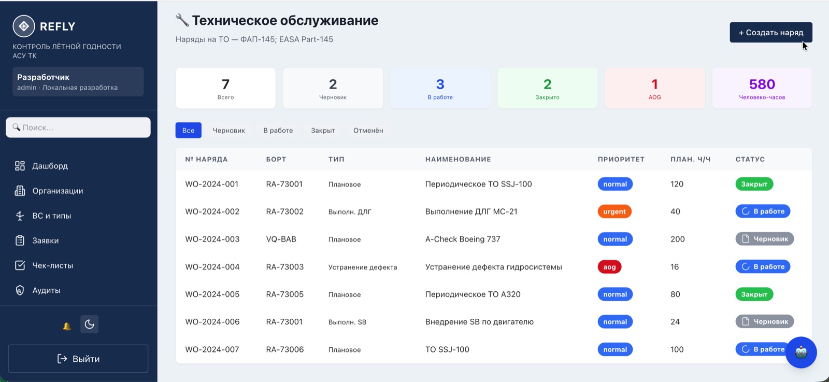
Task: Click the Разработчик user profile block
Action: [x=78, y=81]
